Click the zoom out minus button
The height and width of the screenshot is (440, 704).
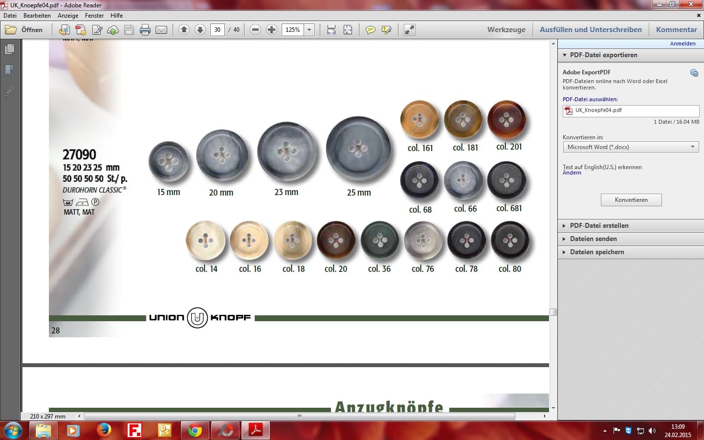click(x=255, y=30)
